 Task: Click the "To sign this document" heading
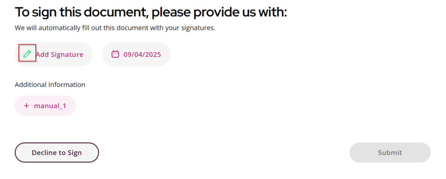point(151,13)
